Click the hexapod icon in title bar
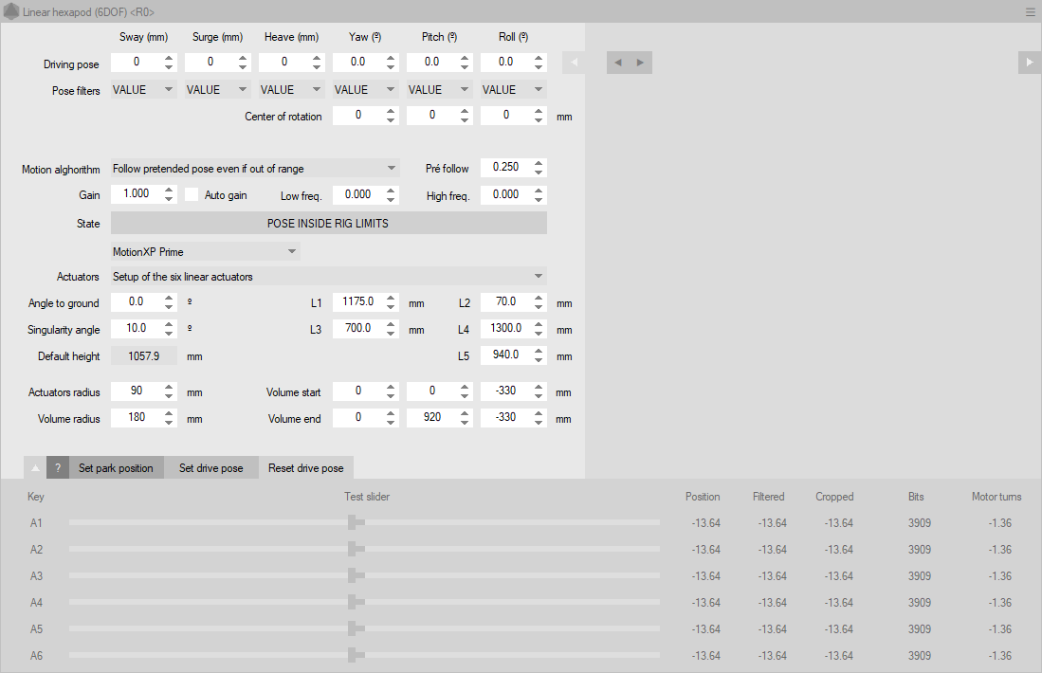 11,12
